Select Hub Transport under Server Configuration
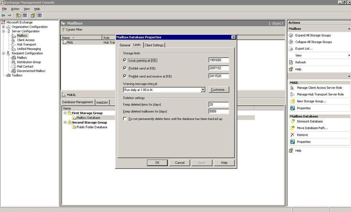Image resolution: width=351 pixels, height=212 pixels. [x=27, y=44]
